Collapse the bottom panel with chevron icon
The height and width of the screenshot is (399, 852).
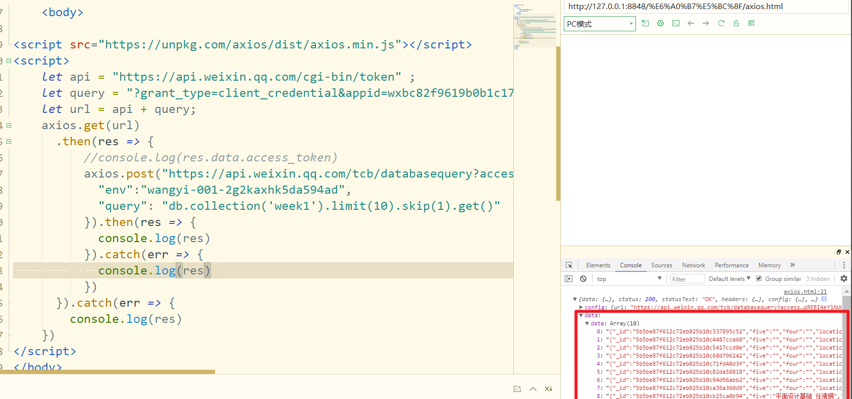click(x=533, y=389)
